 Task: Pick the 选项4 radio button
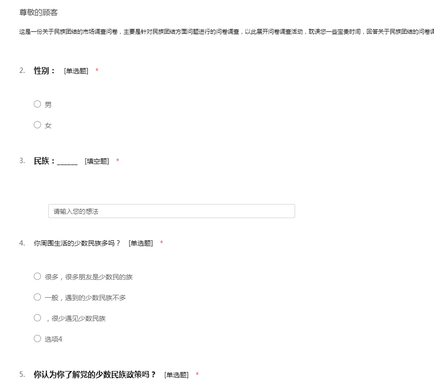pos(37,338)
